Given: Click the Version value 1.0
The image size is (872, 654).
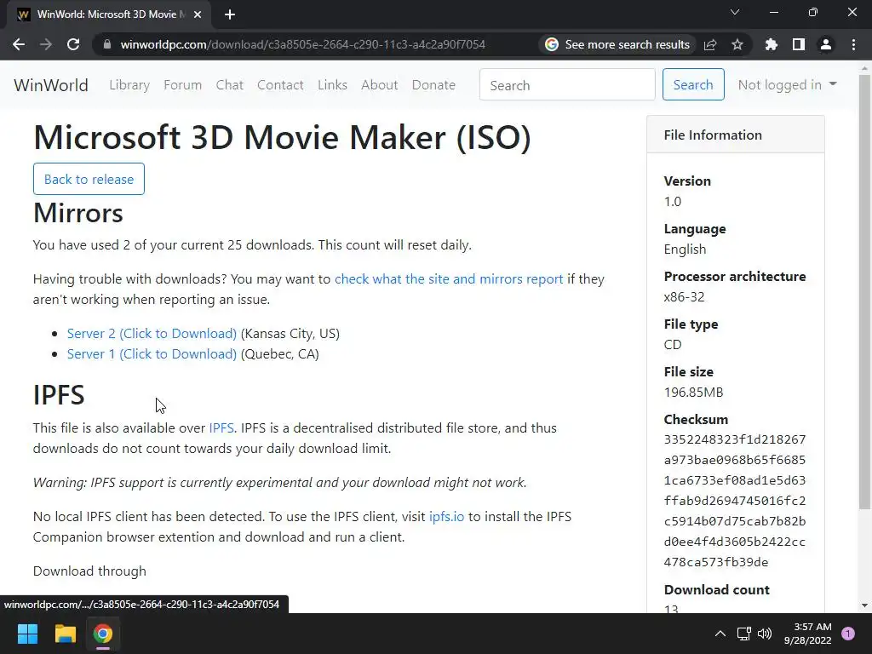Looking at the screenshot, I should tap(673, 201).
